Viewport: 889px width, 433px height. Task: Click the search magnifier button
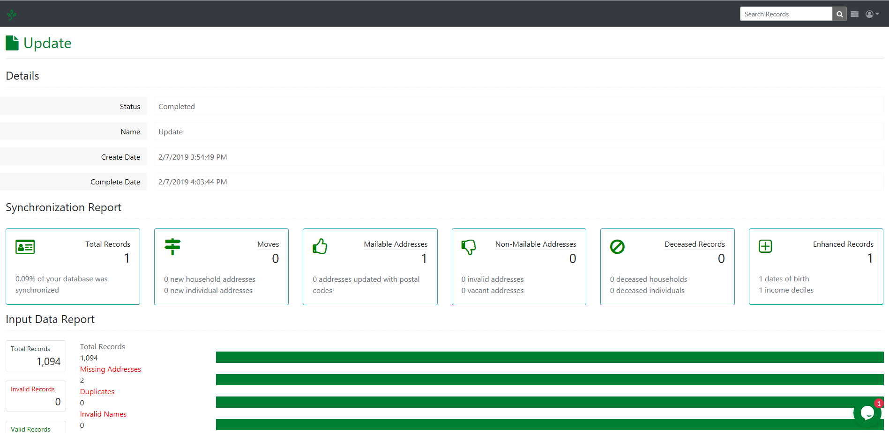click(x=839, y=14)
